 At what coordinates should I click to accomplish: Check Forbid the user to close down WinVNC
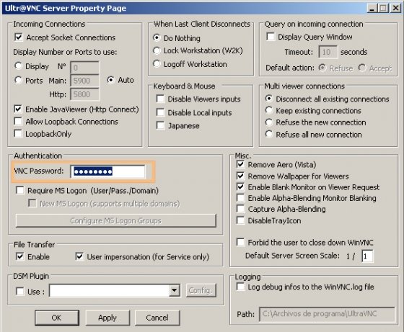[x=240, y=242]
